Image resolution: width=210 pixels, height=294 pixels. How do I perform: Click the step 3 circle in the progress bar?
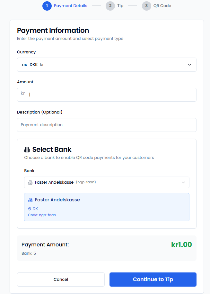[x=147, y=6]
